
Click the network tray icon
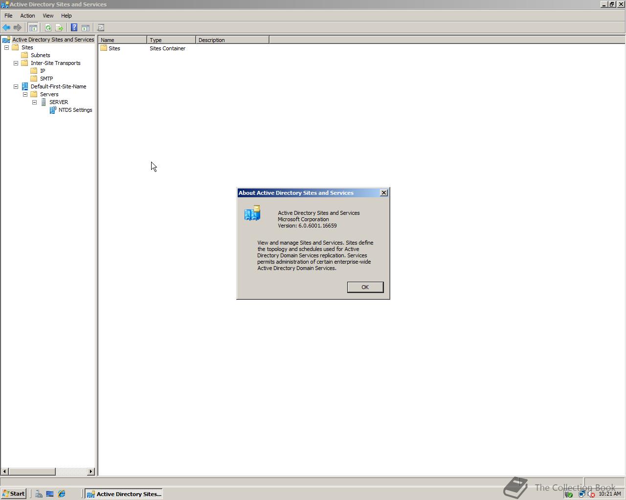pos(581,494)
